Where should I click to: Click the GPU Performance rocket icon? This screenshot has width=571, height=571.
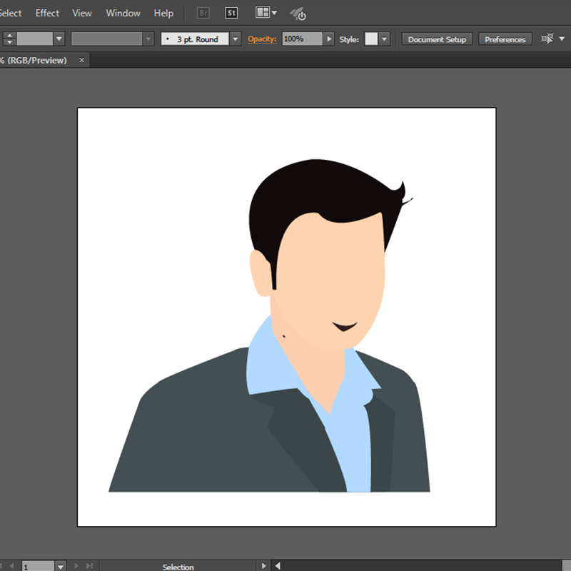[x=298, y=14]
